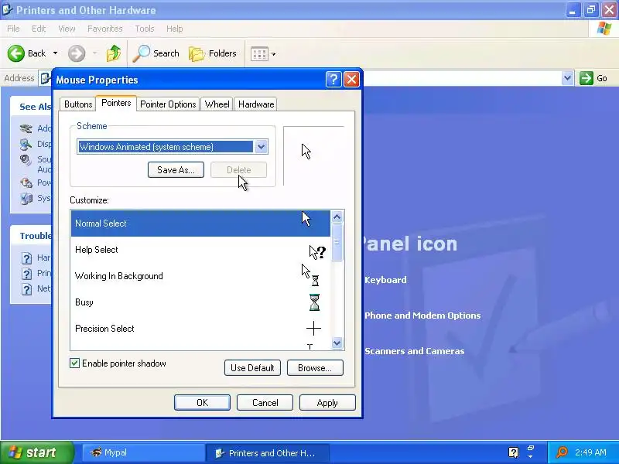
Task: Click the Network troubleshooter question icon
Action: tap(26, 289)
